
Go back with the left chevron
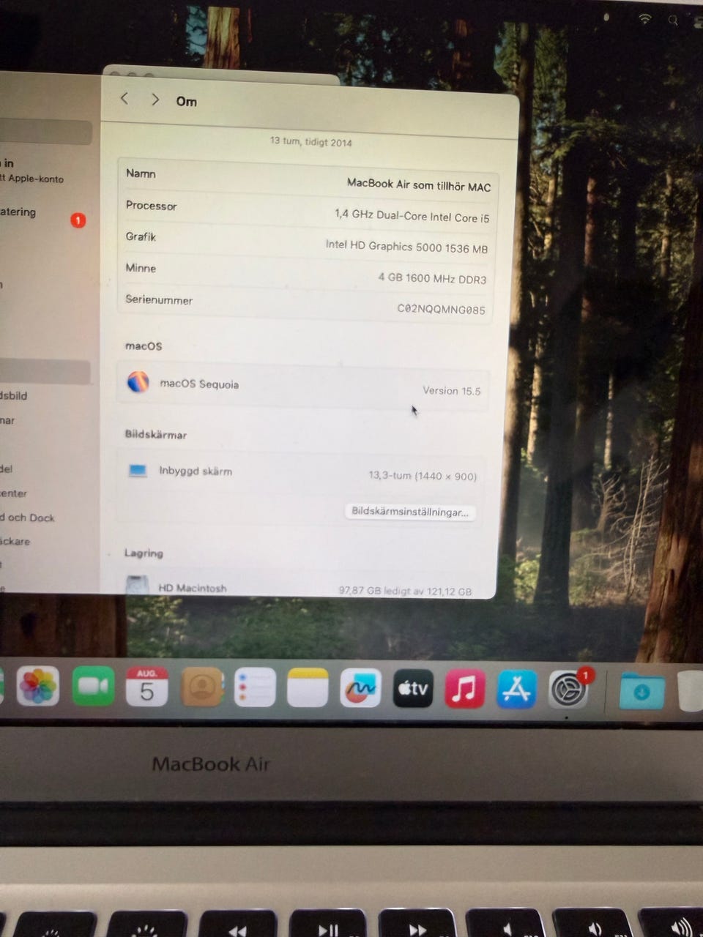(124, 98)
